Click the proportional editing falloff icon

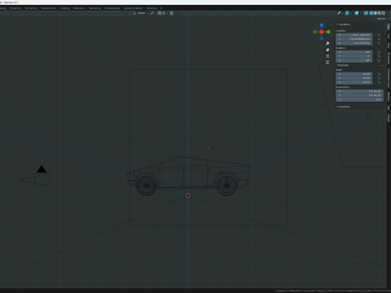(177, 13)
